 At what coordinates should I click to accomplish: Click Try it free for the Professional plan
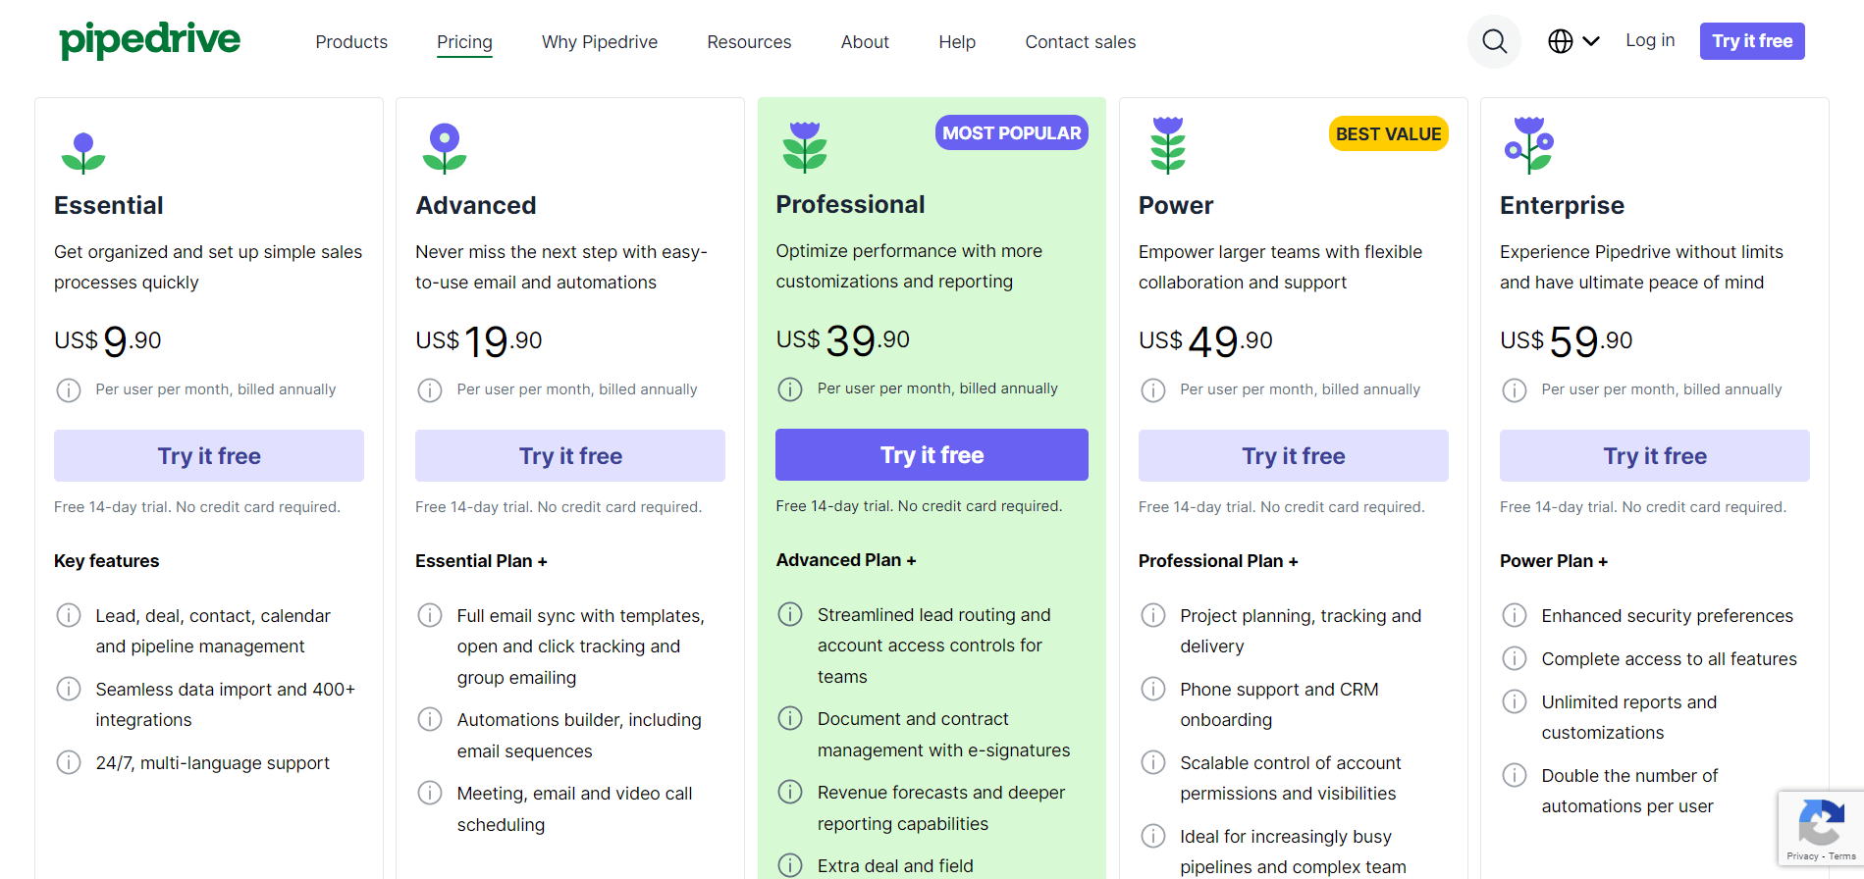[931, 454]
